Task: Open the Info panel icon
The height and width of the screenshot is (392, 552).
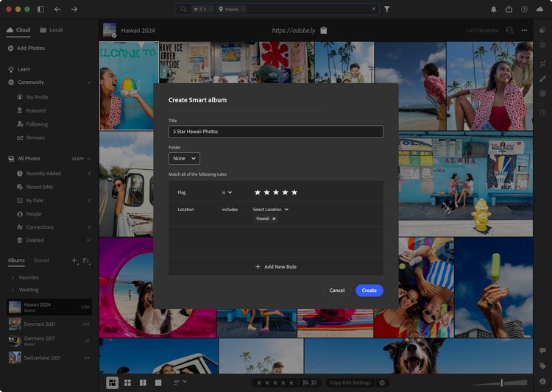Action: click(542, 381)
